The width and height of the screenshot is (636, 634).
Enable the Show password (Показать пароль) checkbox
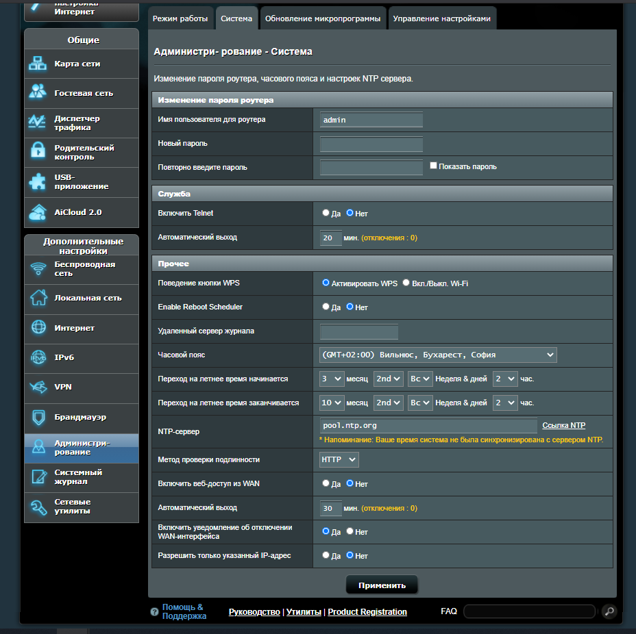pos(433,166)
